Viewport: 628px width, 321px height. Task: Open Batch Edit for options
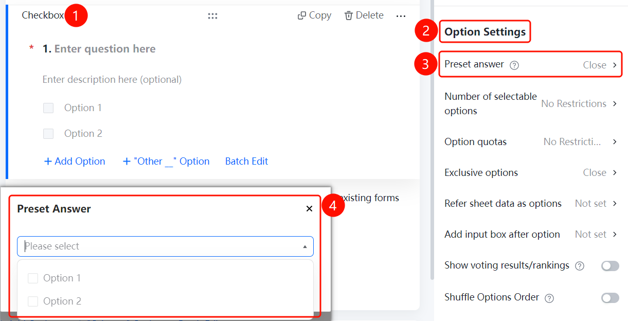click(246, 161)
